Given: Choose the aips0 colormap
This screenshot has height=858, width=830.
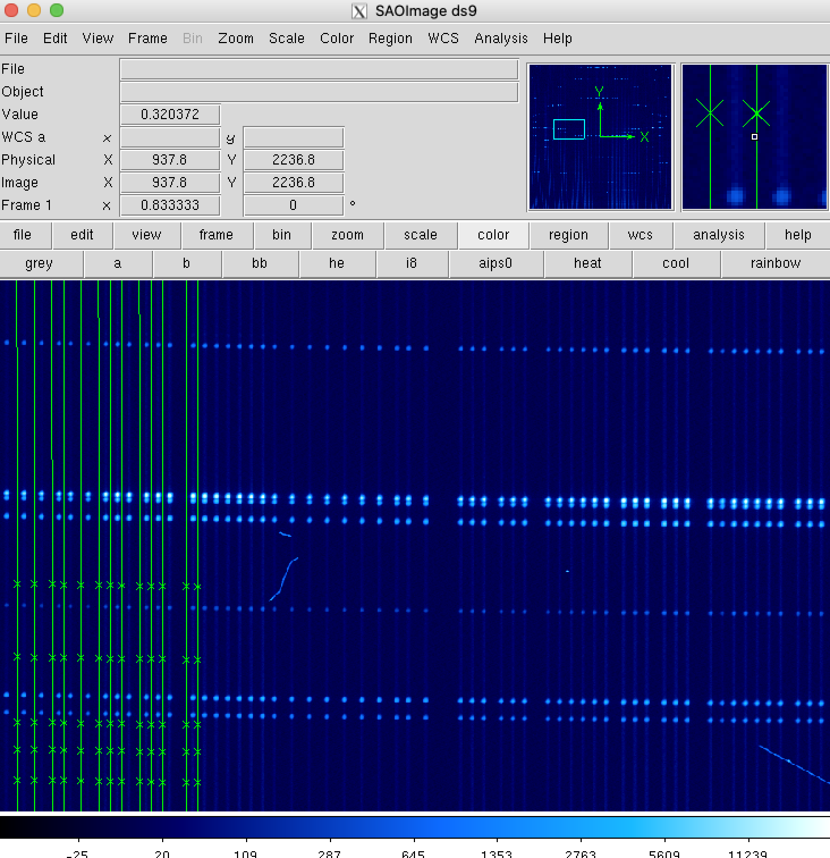Looking at the screenshot, I should [x=495, y=263].
